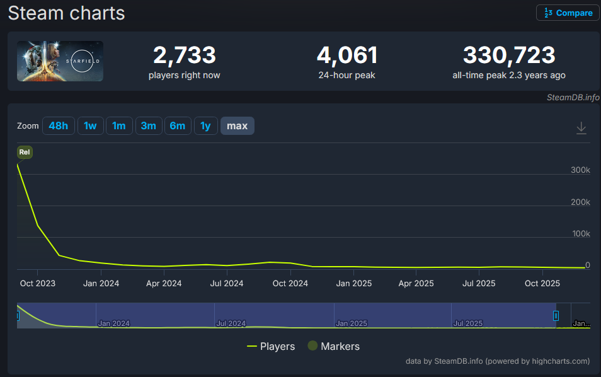Click the data by SteamDB.info credits text
Image resolution: width=601 pixels, height=377 pixels.
coord(498,361)
